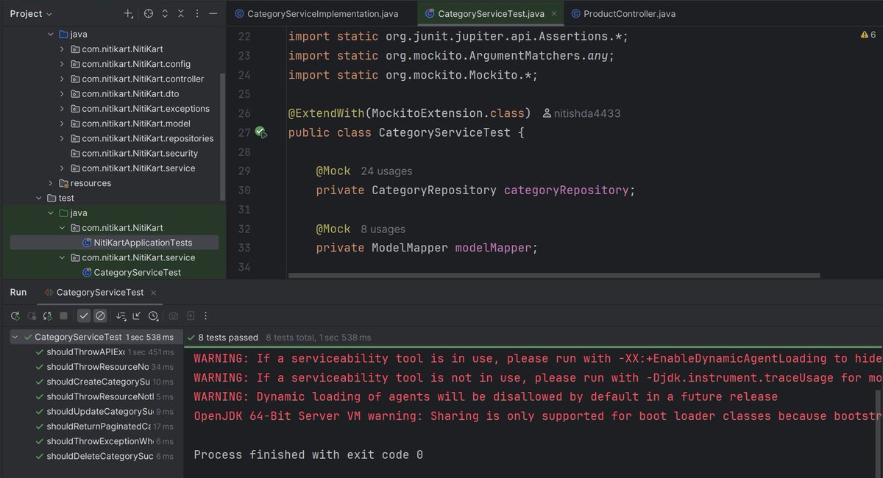The width and height of the screenshot is (883, 478).
Task: Click the run test gutter icon at line 27
Action: click(260, 132)
